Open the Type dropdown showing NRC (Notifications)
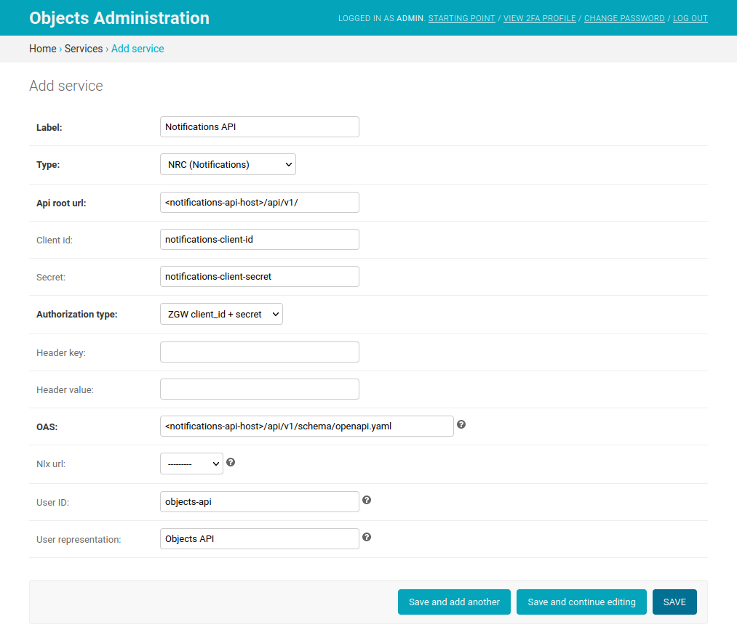 228,164
